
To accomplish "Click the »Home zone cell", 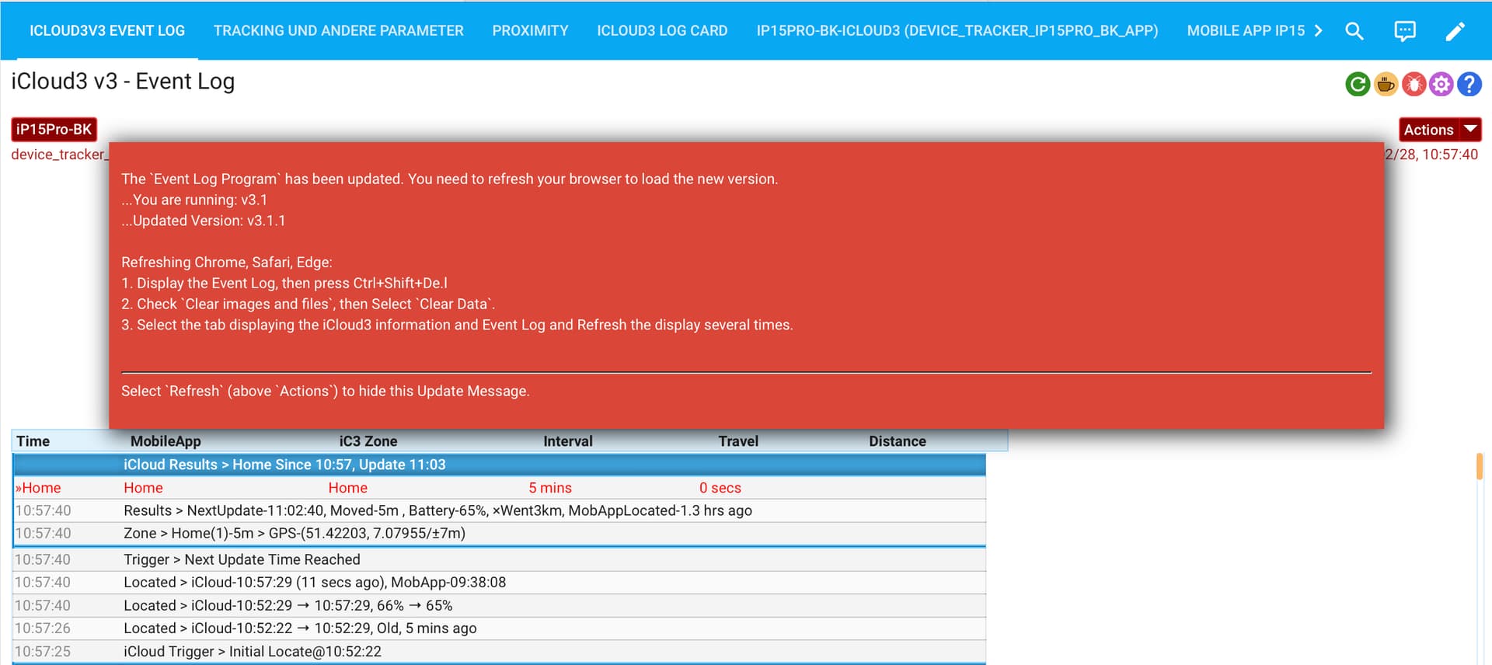I will [38, 488].
